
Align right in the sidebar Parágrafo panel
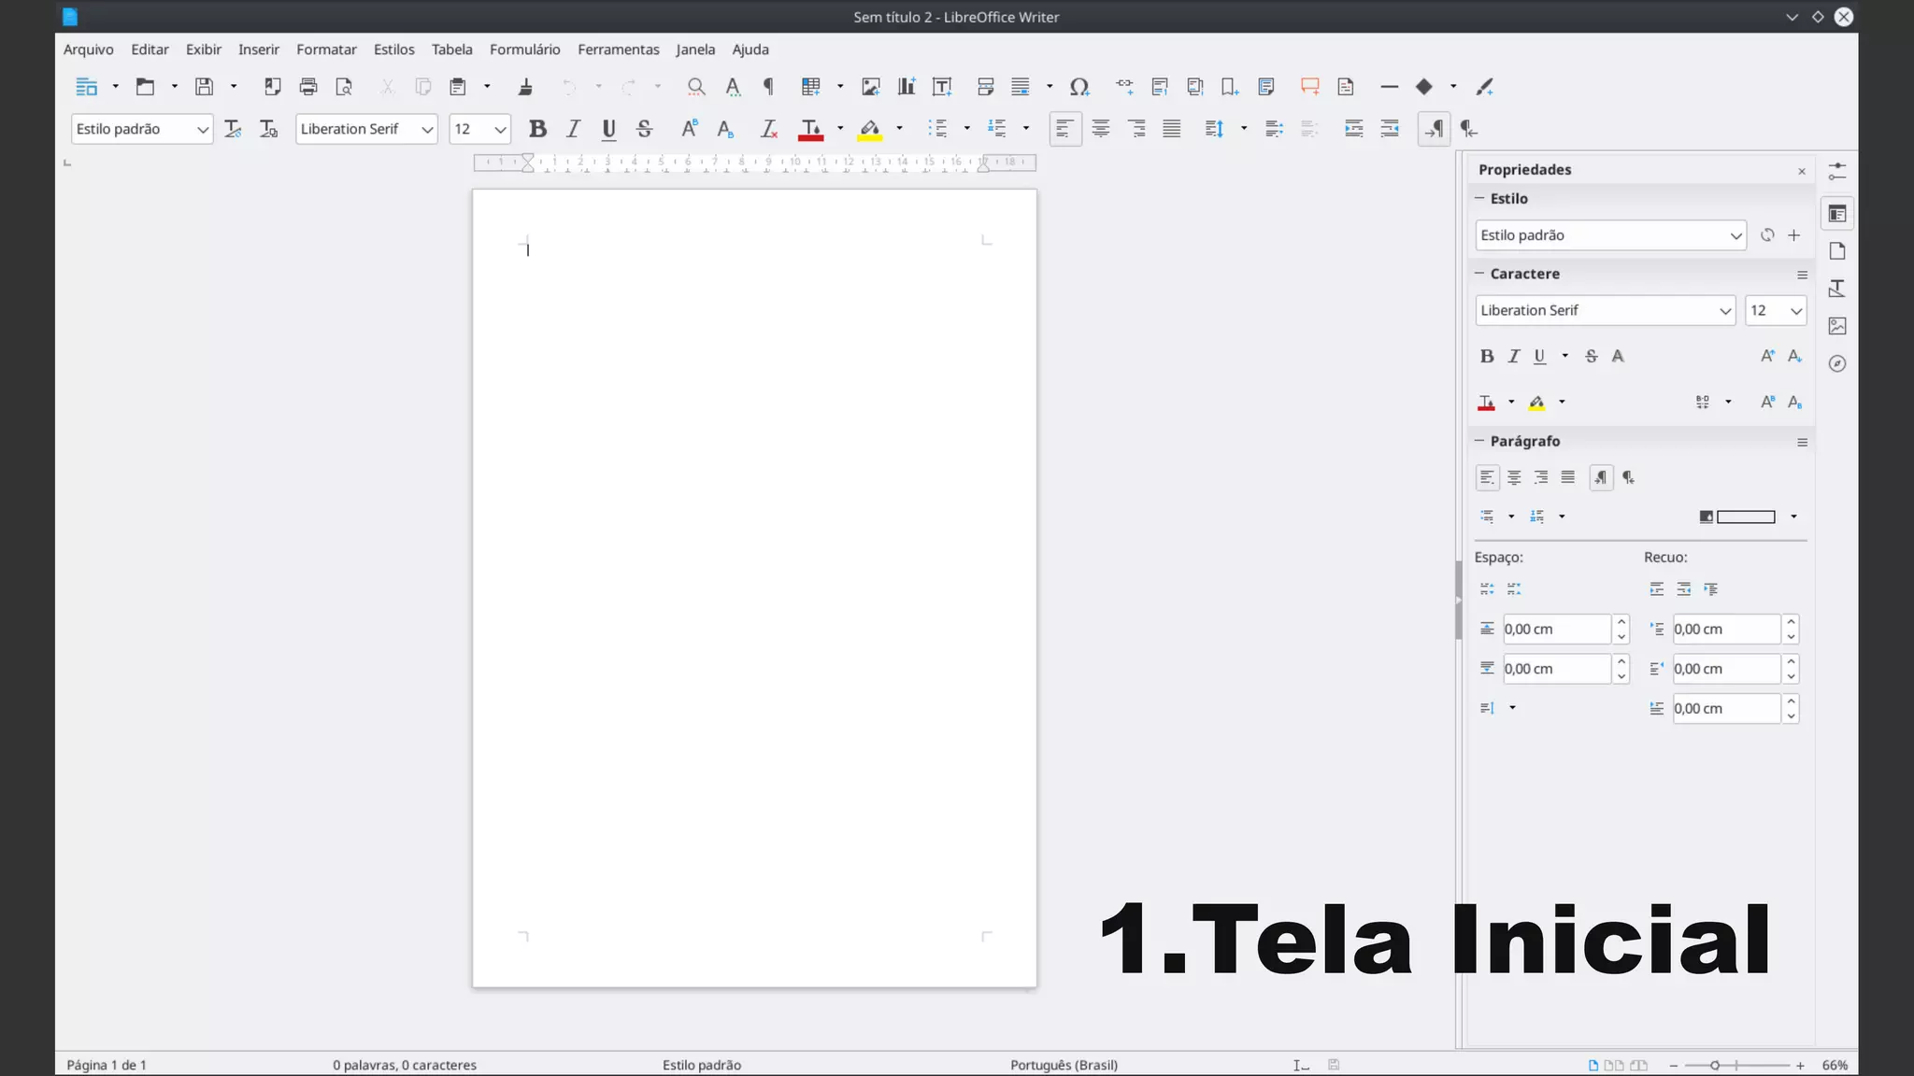(1541, 477)
